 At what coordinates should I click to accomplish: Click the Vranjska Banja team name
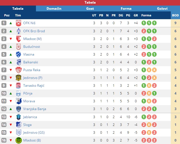[x=35, y=109]
